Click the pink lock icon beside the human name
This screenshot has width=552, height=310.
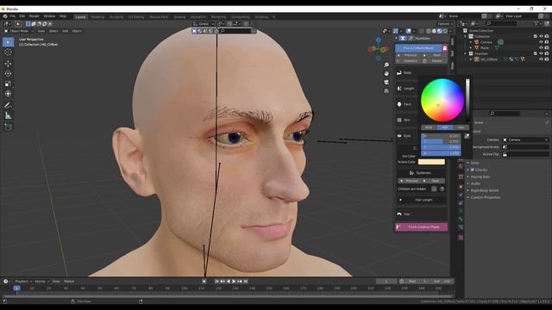[445, 48]
